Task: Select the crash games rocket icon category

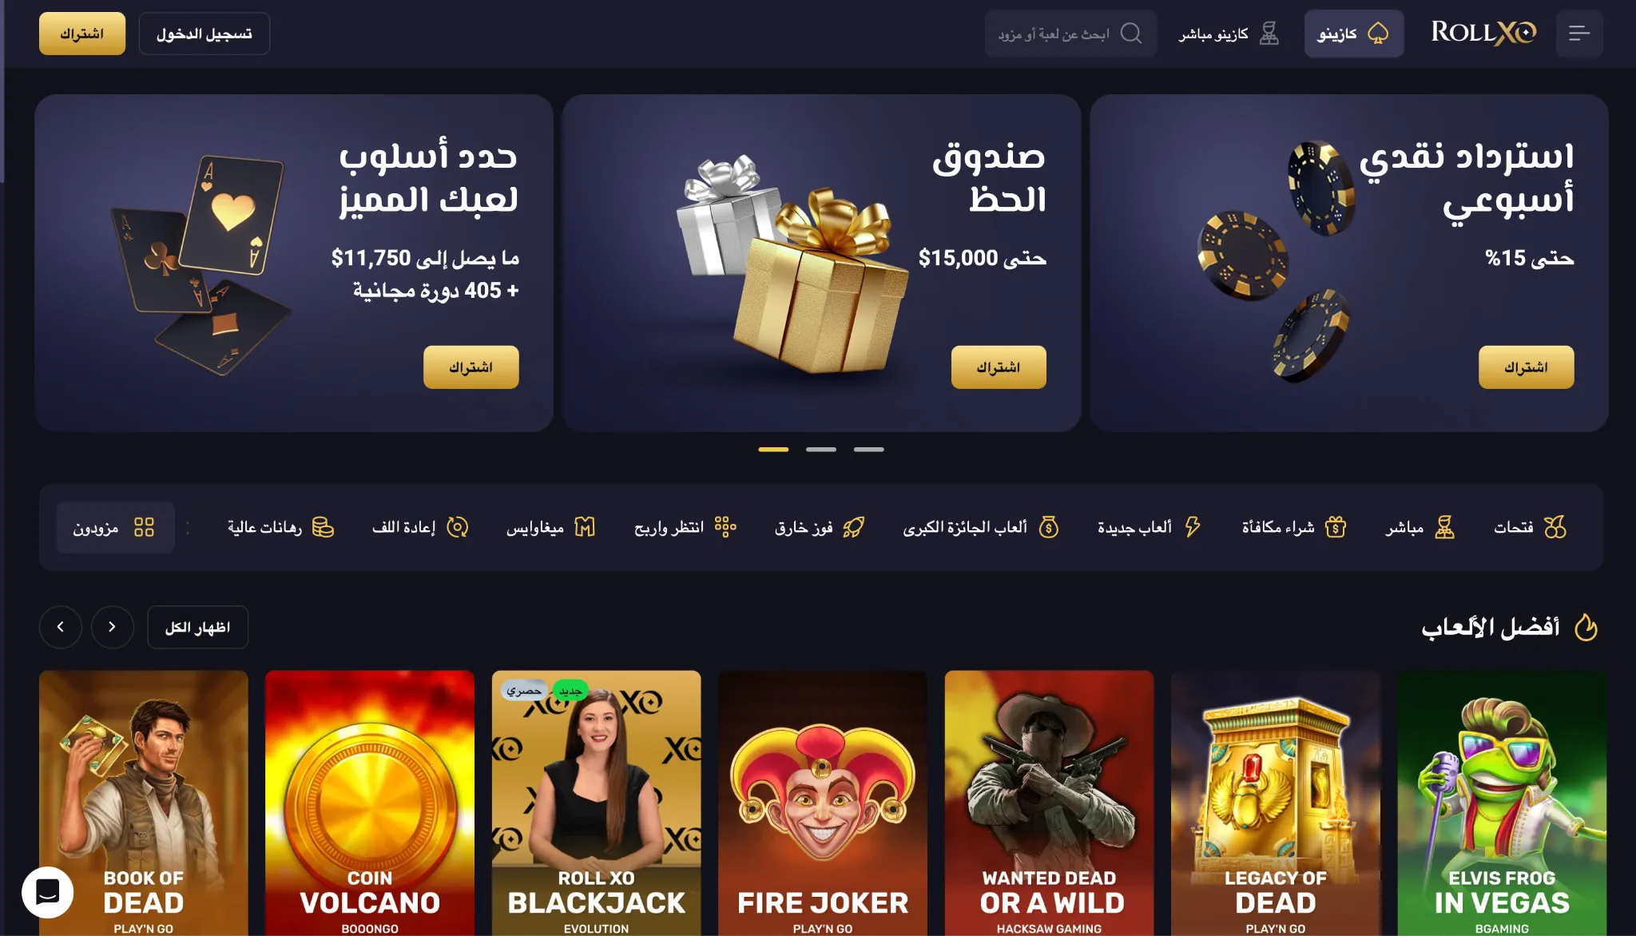Action: coord(820,527)
